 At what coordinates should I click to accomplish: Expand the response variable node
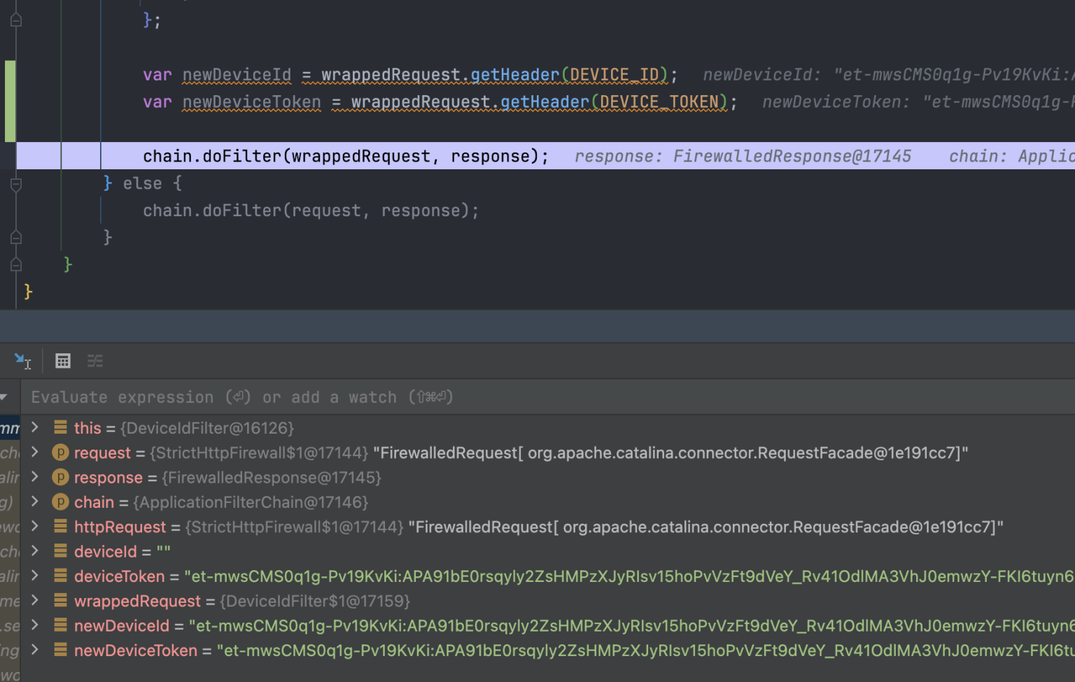coord(35,477)
